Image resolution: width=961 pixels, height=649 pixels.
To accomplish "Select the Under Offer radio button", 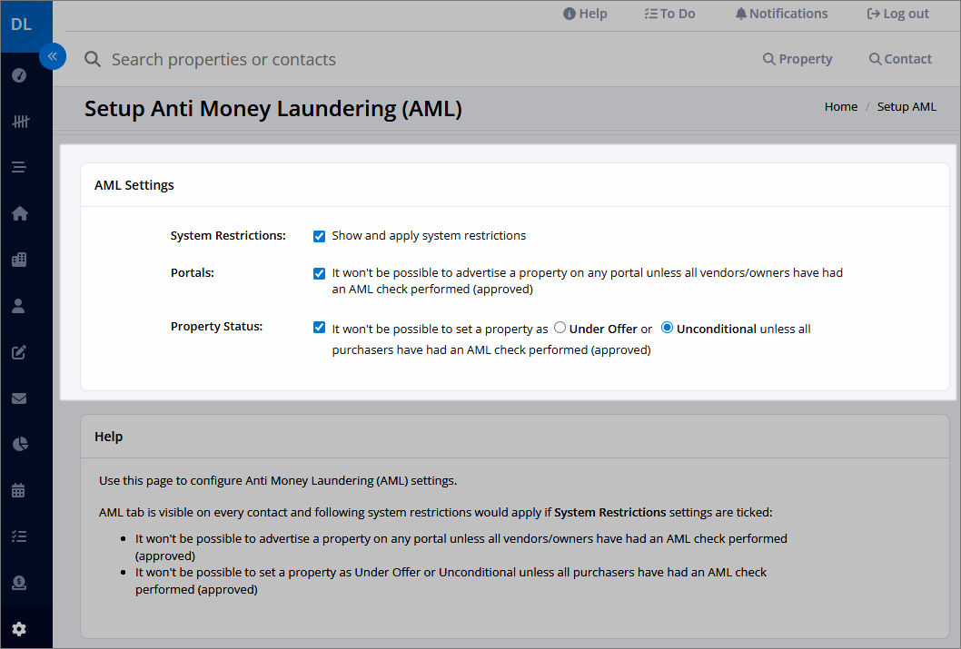I will pos(560,328).
